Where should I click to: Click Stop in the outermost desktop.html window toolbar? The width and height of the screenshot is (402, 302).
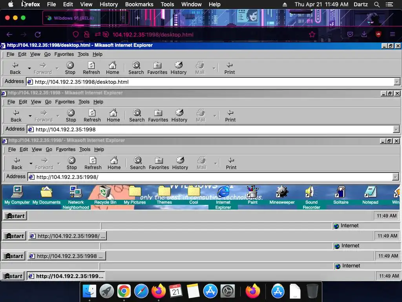pos(70,68)
